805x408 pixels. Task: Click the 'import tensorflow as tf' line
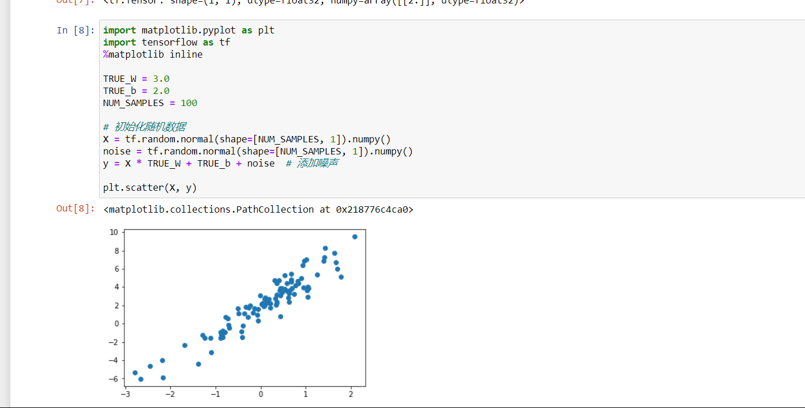(166, 42)
